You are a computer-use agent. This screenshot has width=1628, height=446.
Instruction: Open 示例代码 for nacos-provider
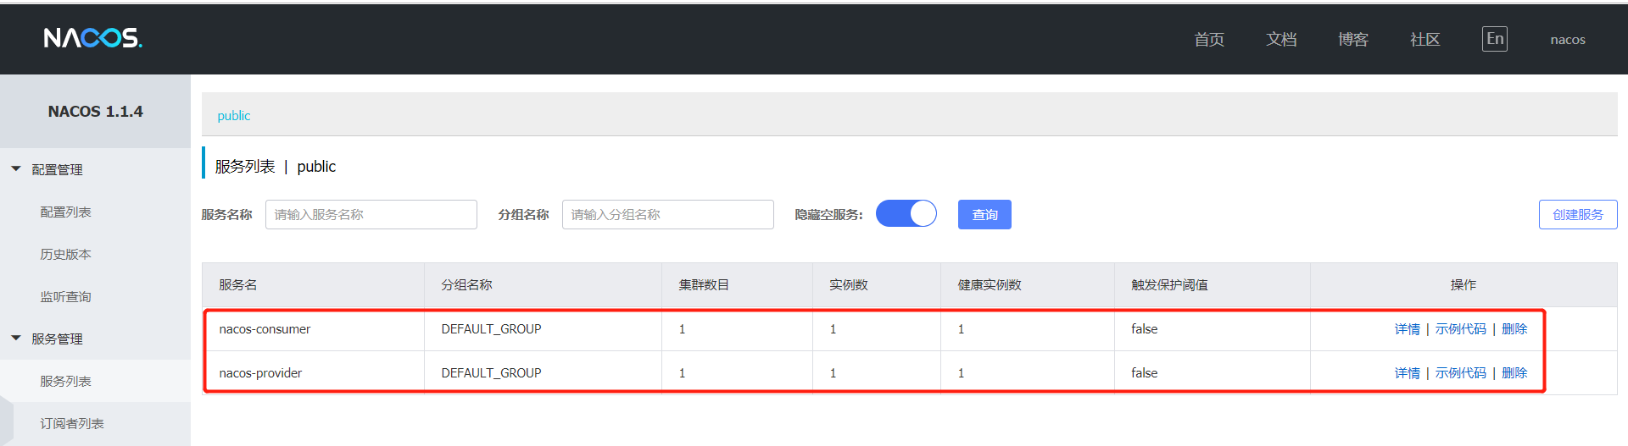click(x=1461, y=373)
